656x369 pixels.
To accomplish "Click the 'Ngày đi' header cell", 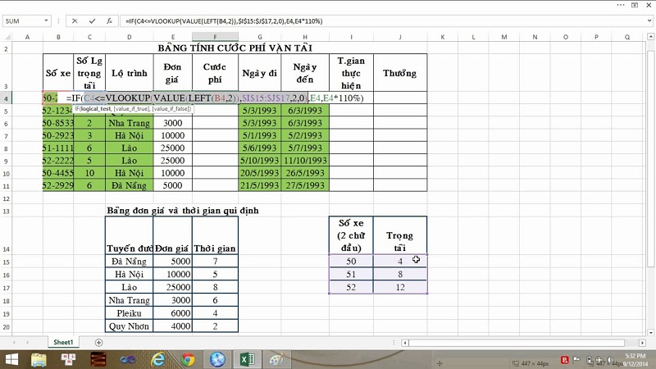I will coord(259,73).
